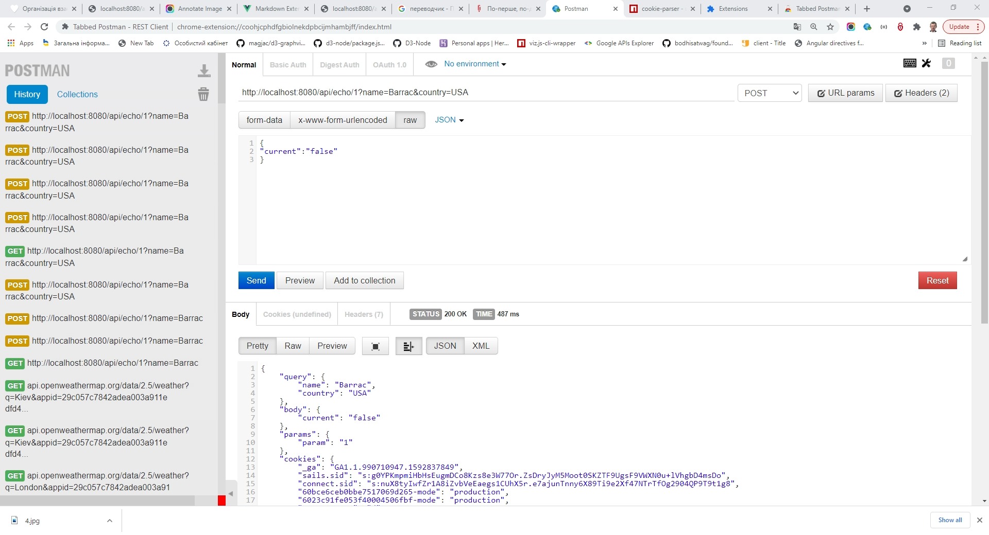Click the fullscreen response icon
The image size is (989, 535).
pyautogui.click(x=376, y=346)
